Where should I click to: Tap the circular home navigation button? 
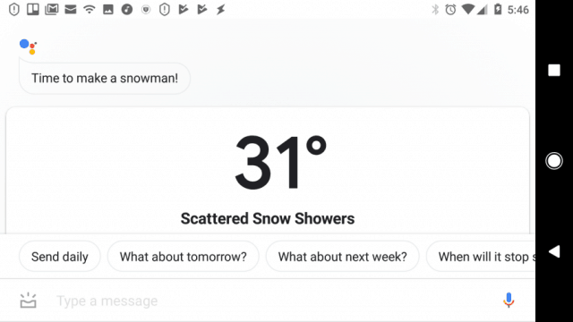coord(554,161)
